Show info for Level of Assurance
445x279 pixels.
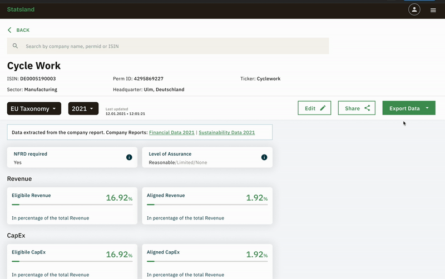click(x=264, y=157)
